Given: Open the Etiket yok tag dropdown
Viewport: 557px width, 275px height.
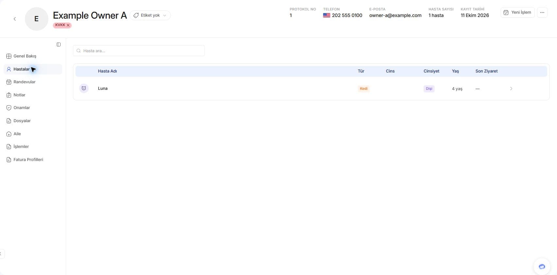Looking at the screenshot, I should pyautogui.click(x=150, y=15).
